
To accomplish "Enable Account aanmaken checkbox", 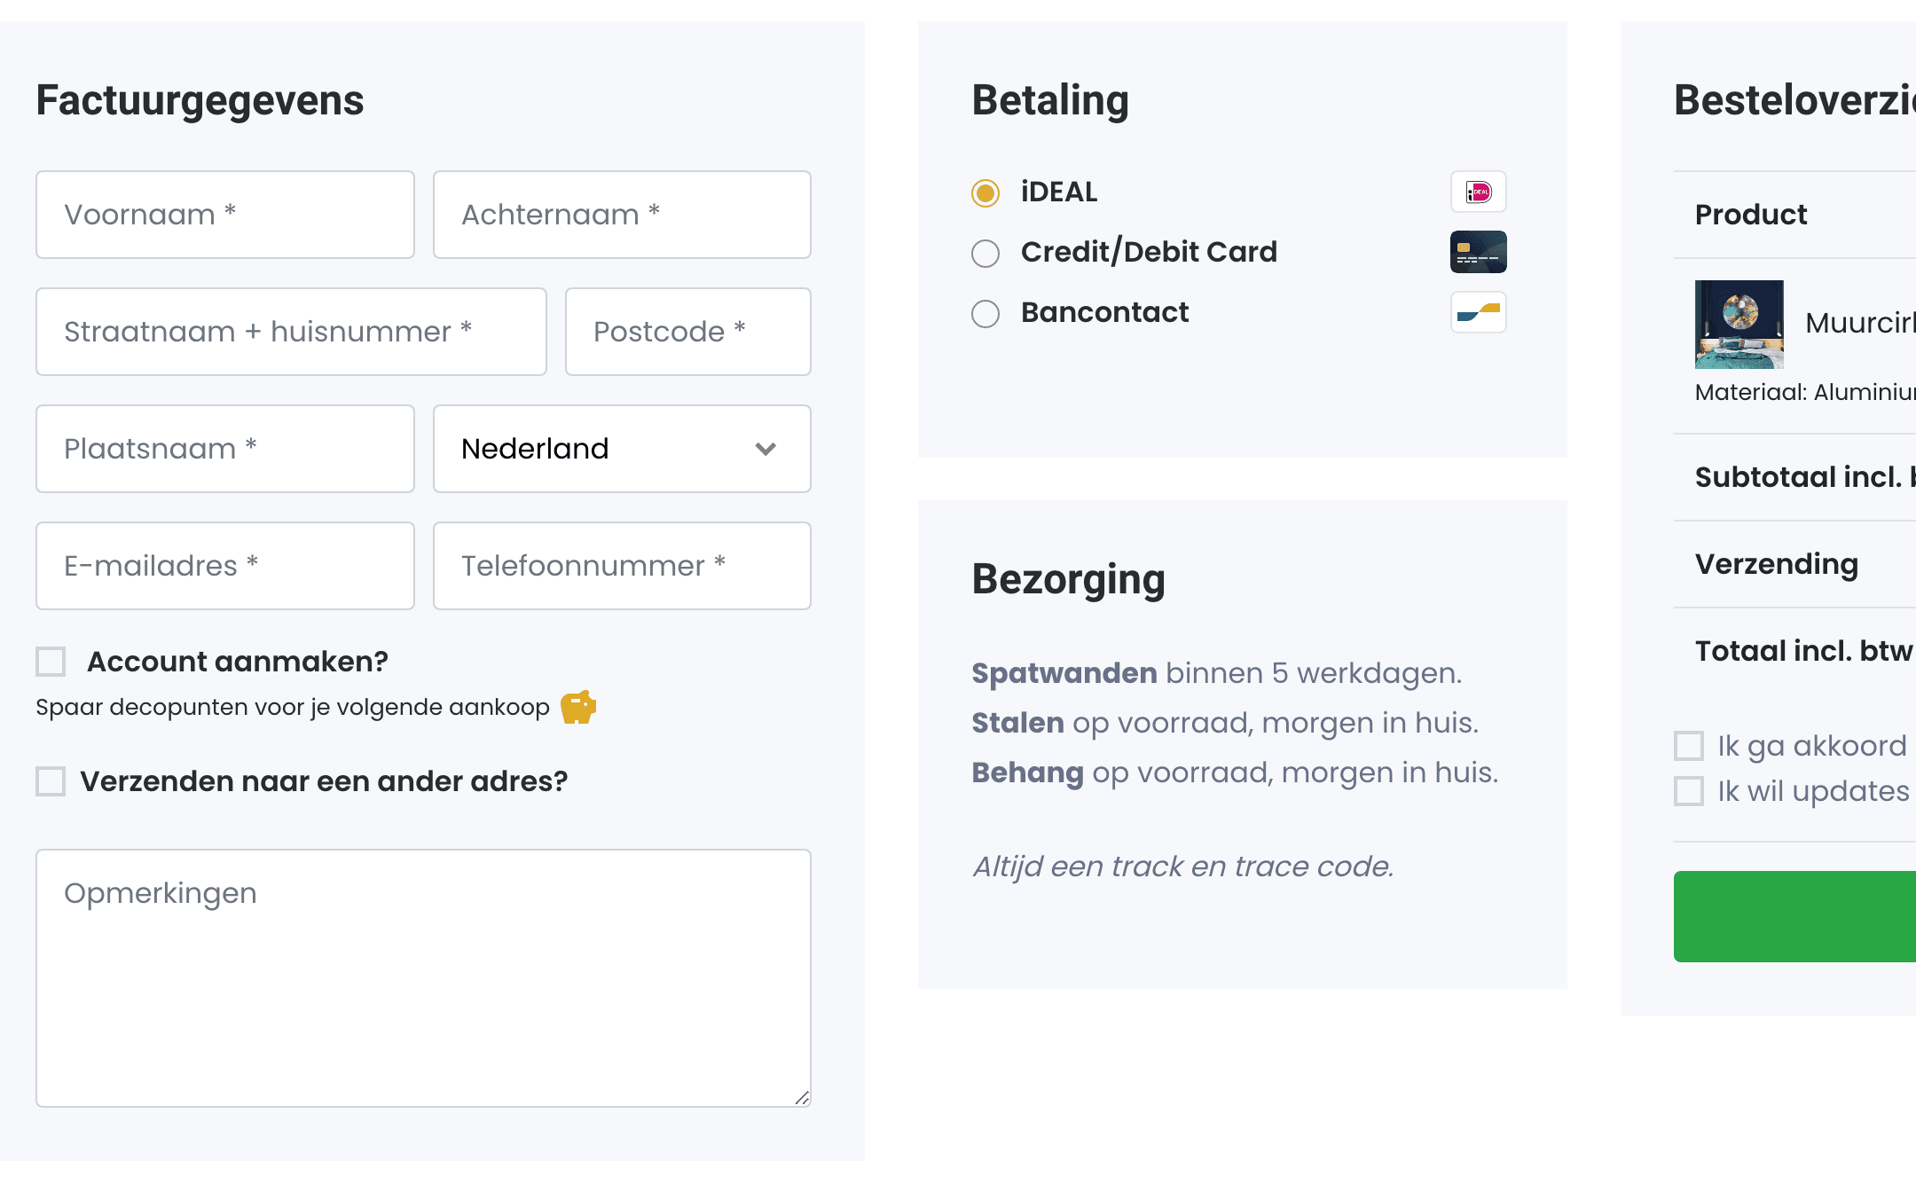I will click(x=50, y=661).
